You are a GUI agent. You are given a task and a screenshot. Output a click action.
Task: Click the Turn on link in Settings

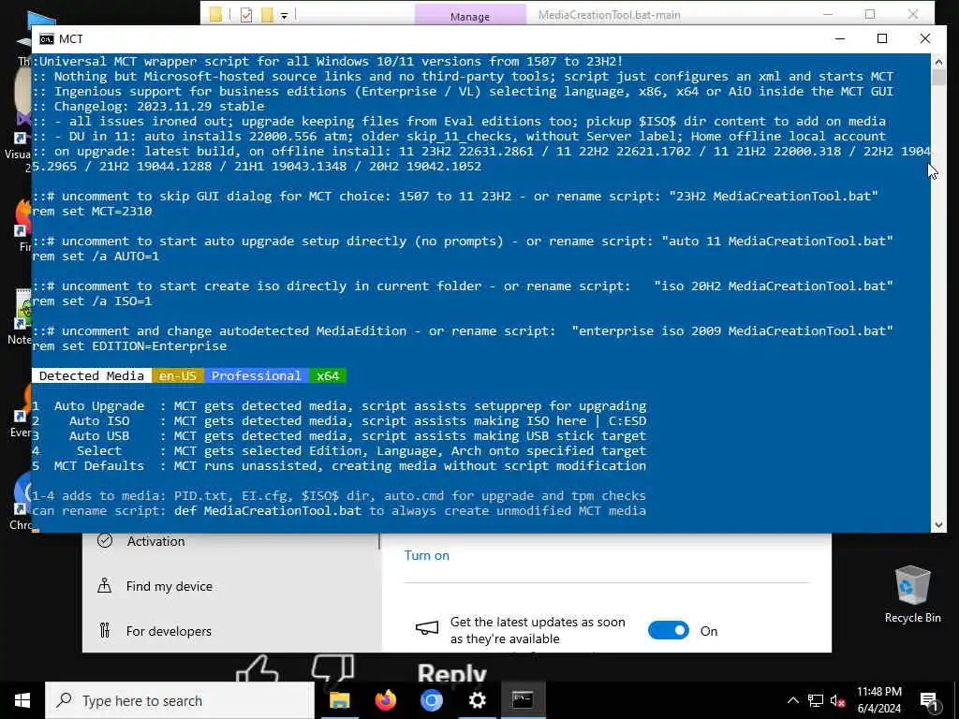click(x=427, y=555)
